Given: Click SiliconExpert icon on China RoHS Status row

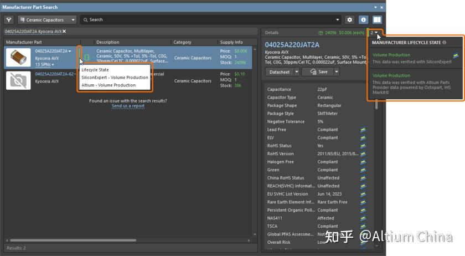Looking at the screenshot, I should pyautogui.click(x=363, y=178).
